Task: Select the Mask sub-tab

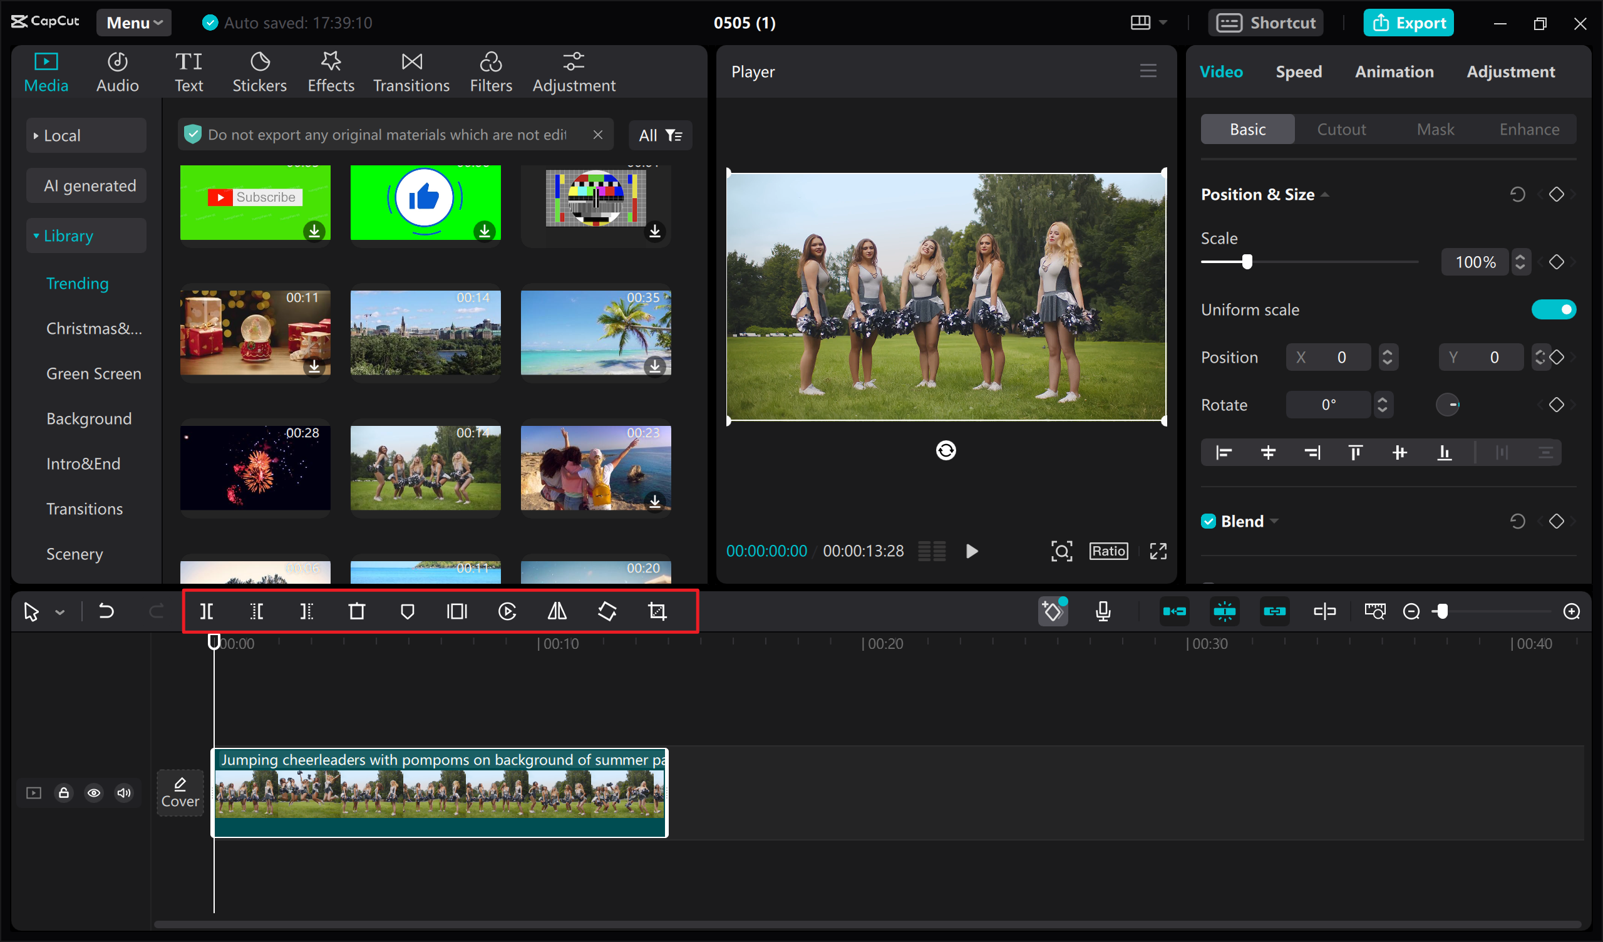Action: [1435, 130]
